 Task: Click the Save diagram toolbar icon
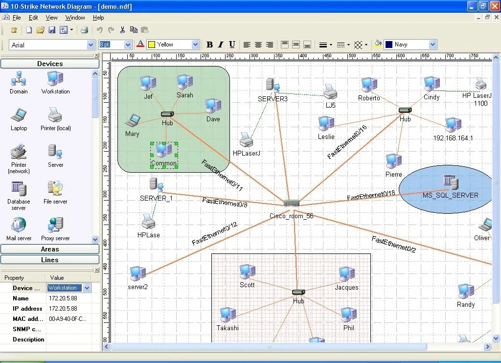click(x=51, y=30)
